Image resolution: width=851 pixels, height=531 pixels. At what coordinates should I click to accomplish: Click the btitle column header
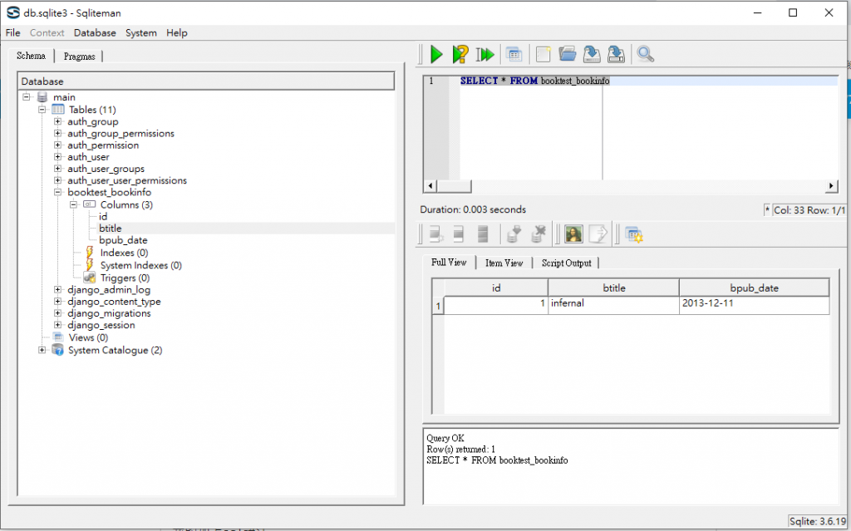pyautogui.click(x=614, y=288)
